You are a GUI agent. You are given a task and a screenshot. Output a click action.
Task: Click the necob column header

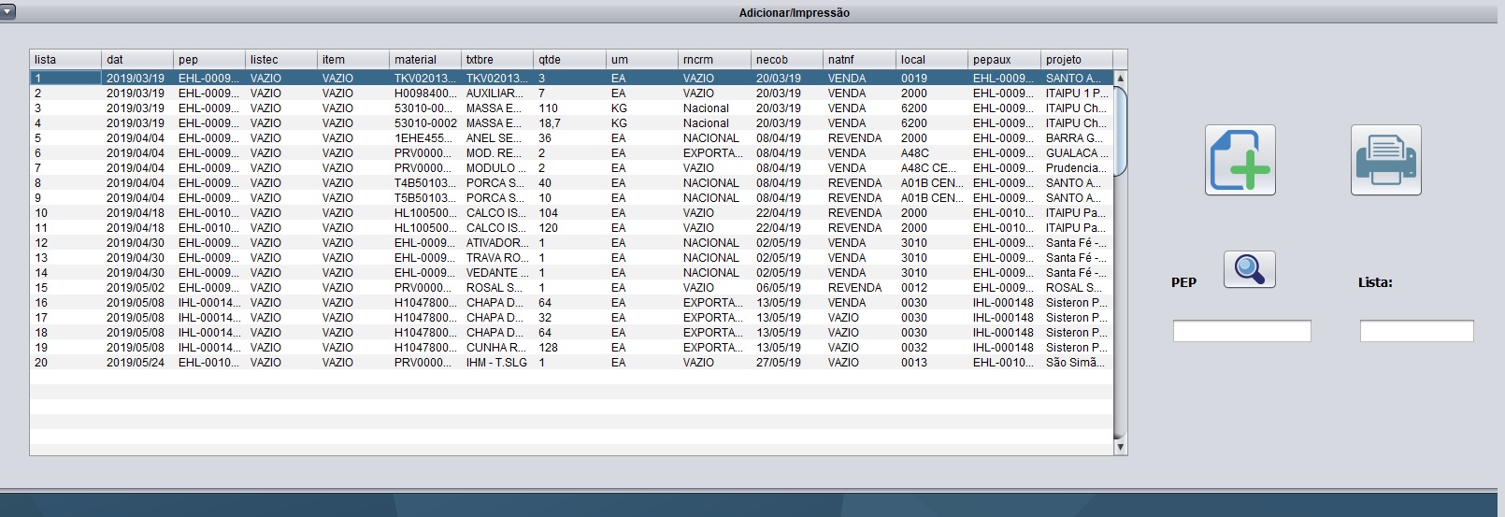coord(787,59)
